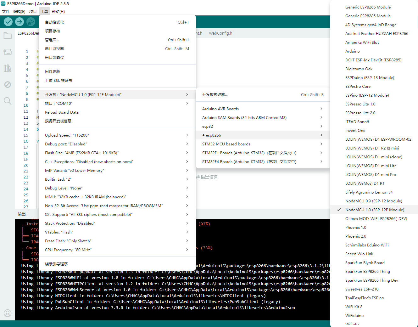Select NodeMCU 0.9 (ESP-12 Module) board

click(x=374, y=201)
